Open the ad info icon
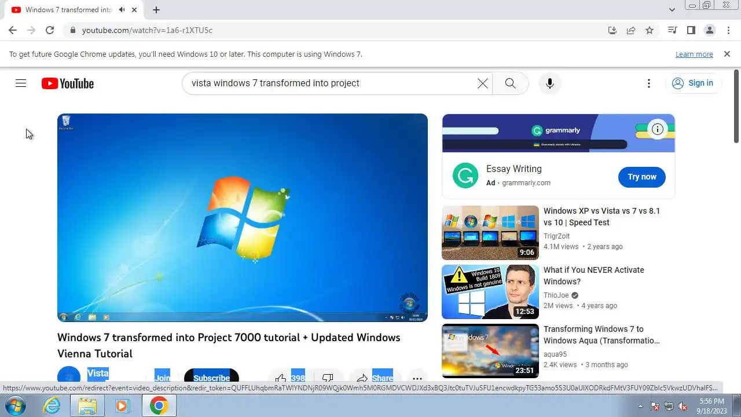 (x=657, y=129)
